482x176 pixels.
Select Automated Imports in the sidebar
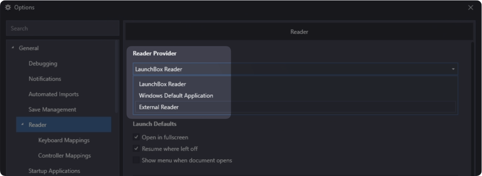tap(54, 94)
